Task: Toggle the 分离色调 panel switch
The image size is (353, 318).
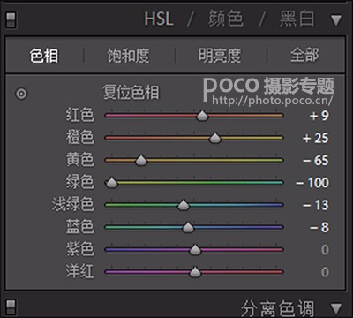Action: click(11, 307)
